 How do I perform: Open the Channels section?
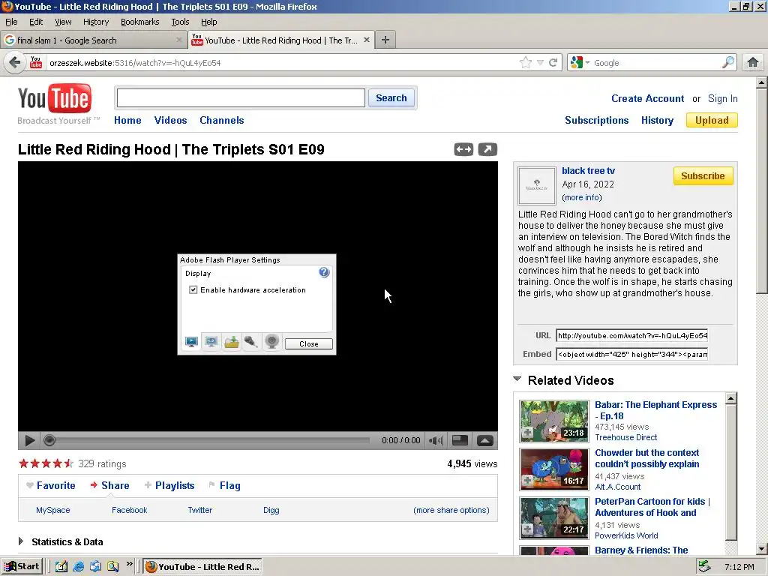[x=222, y=121]
